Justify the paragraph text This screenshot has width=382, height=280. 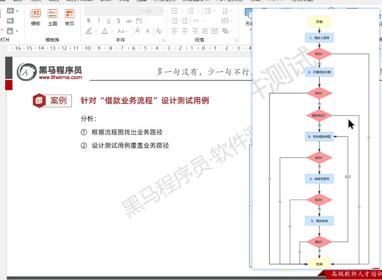(x=205, y=31)
